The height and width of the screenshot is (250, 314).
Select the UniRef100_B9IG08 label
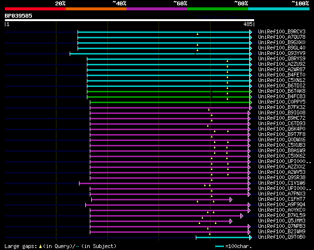[x=282, y=113]
